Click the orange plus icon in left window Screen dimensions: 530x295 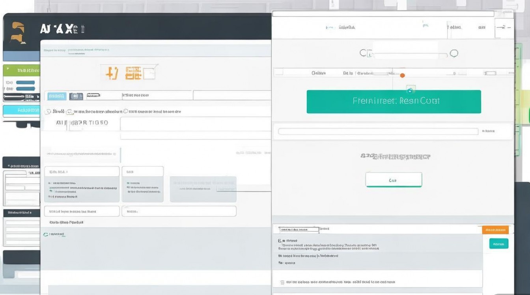point(112,73)
